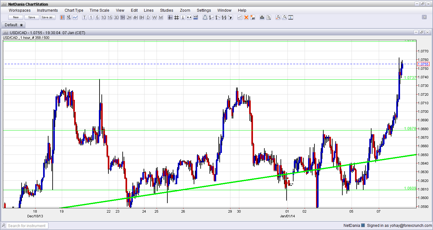Open the Instruments menu
This screenshot has height=230, width=433.
(x=48, y=10)
